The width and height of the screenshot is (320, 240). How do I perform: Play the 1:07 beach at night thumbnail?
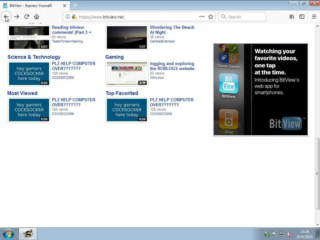(127, 37)
